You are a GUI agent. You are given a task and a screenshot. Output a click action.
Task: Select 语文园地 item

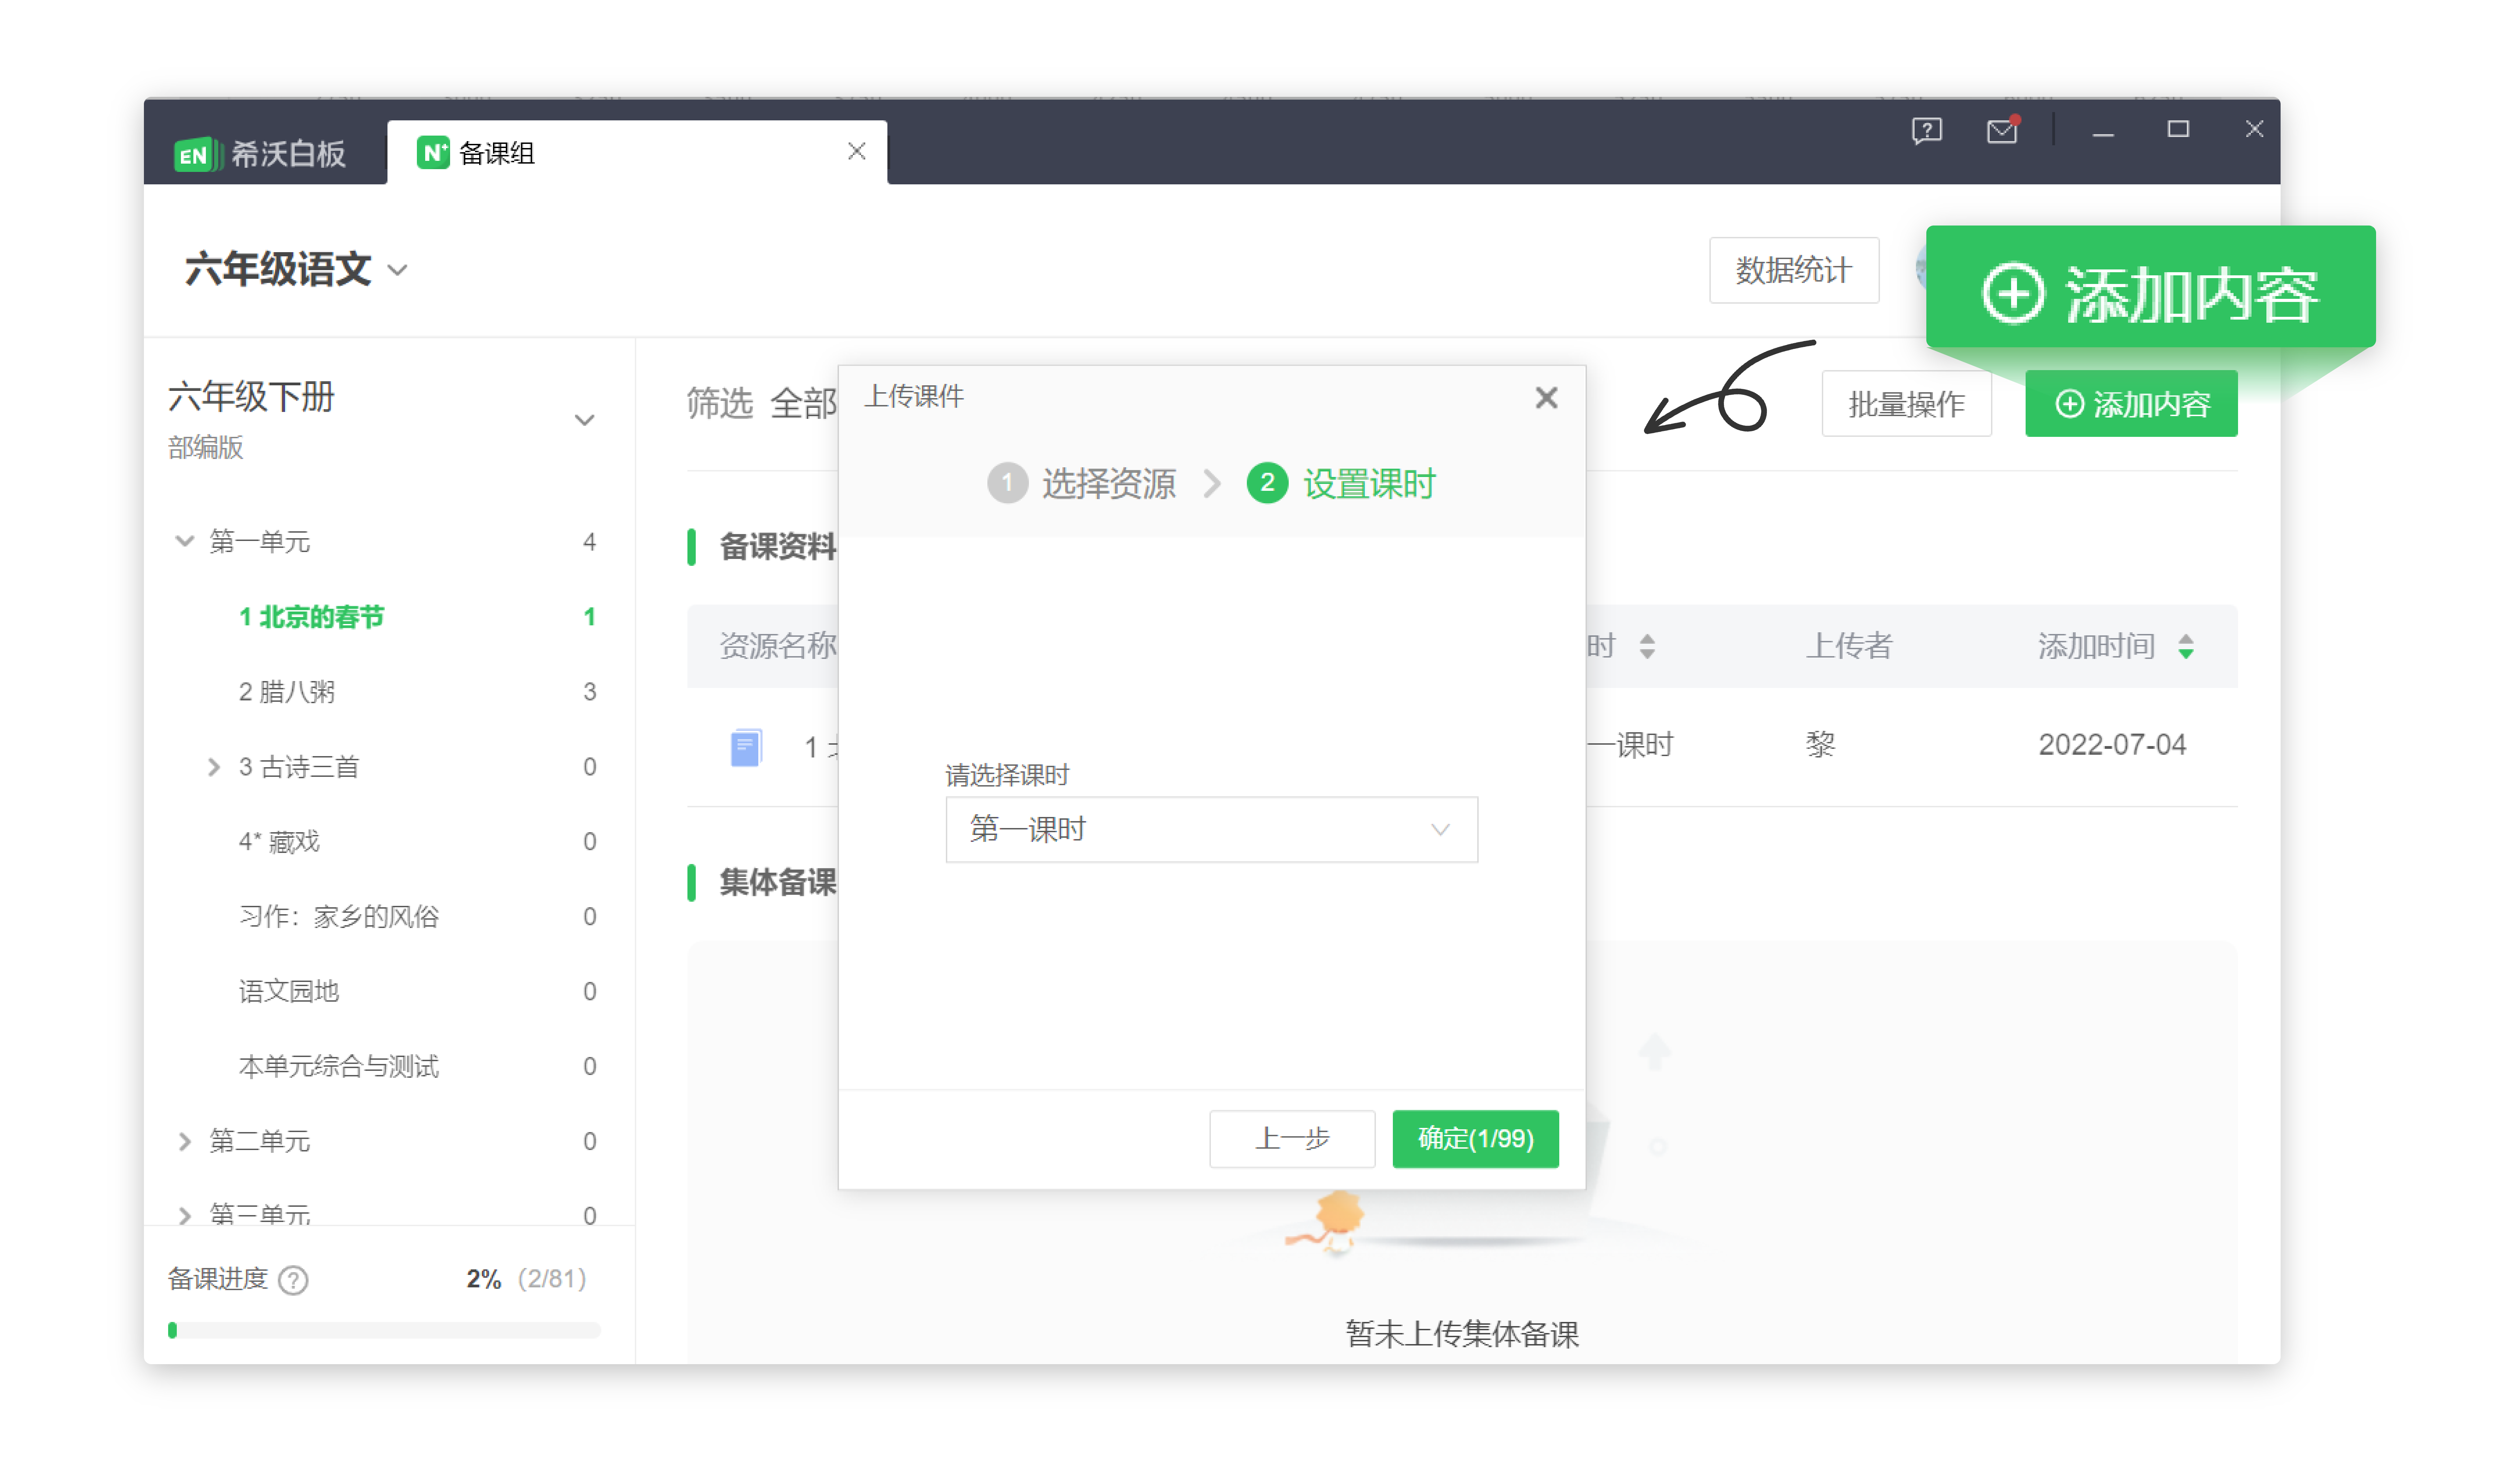coord(289,991)
